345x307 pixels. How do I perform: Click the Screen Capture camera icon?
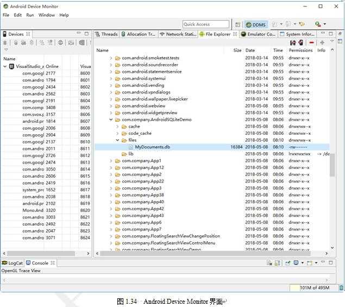(71, 43)
